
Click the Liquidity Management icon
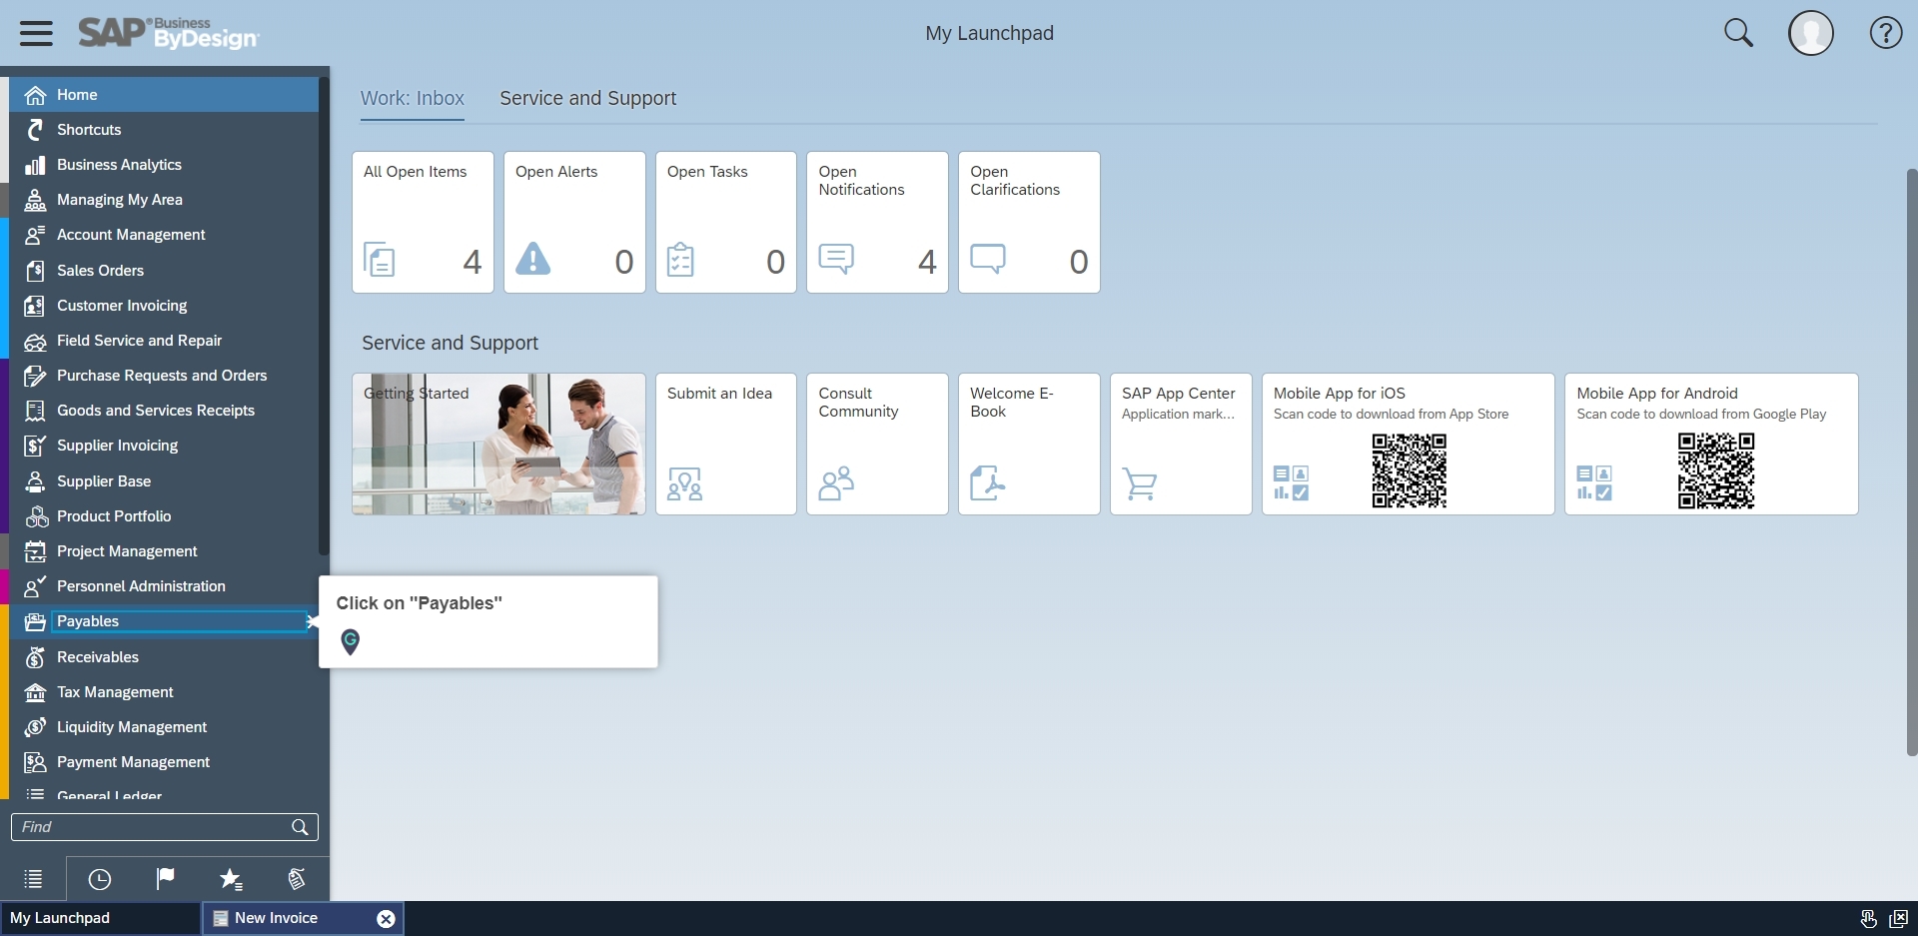35,727
